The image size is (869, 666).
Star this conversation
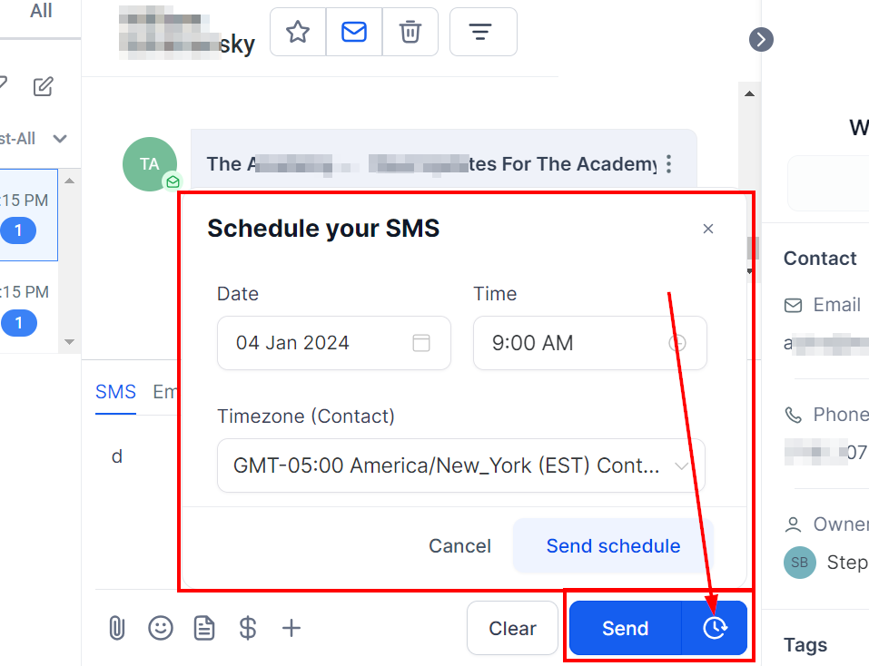[298, 33]
